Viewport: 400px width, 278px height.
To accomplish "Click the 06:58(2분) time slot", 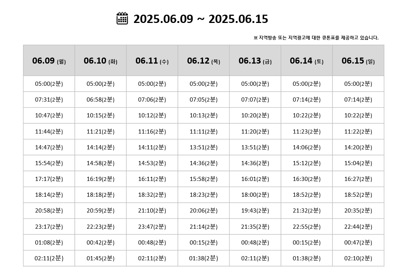I will pyautogui.click(x=100, y=100).
